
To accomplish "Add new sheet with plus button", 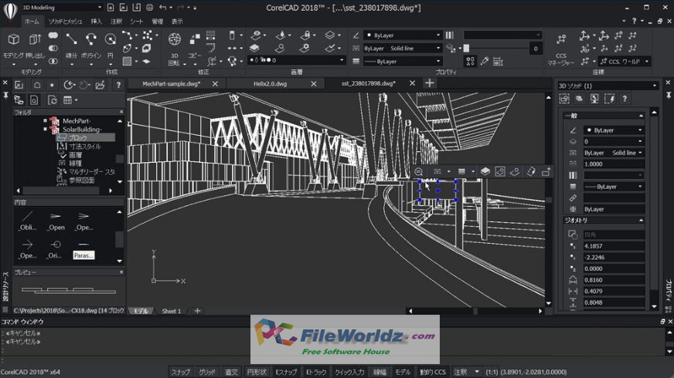I will (x=197, y=311).
